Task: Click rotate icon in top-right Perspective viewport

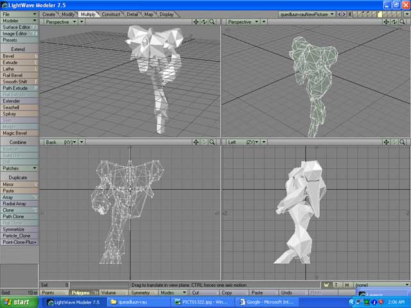Action: pos(394,22)
